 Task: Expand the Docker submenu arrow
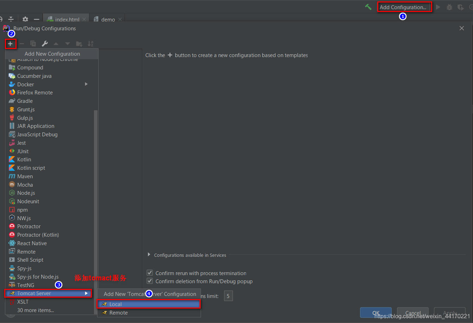[x=86, y=84]
